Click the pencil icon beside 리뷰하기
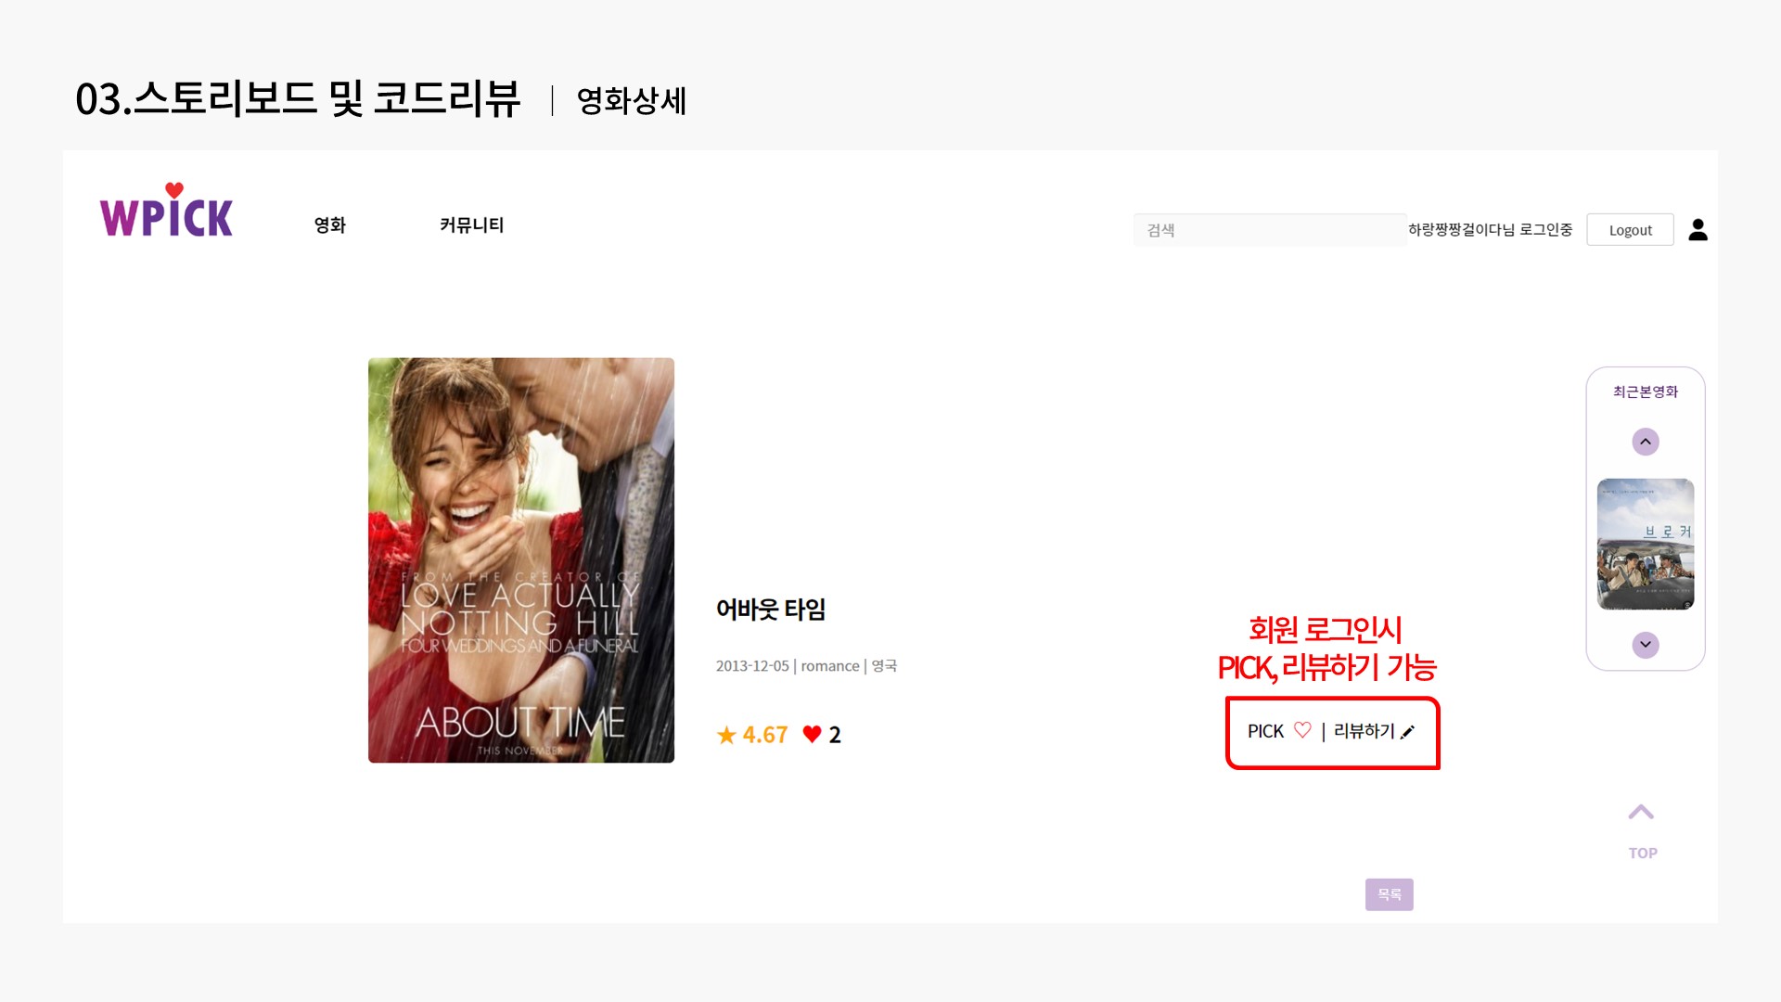Image resolution: width=1781 pixels, height=1002 pixels. coord(1407,732)
